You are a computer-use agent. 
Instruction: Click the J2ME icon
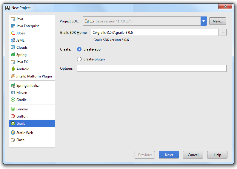[x=13, y=40]
